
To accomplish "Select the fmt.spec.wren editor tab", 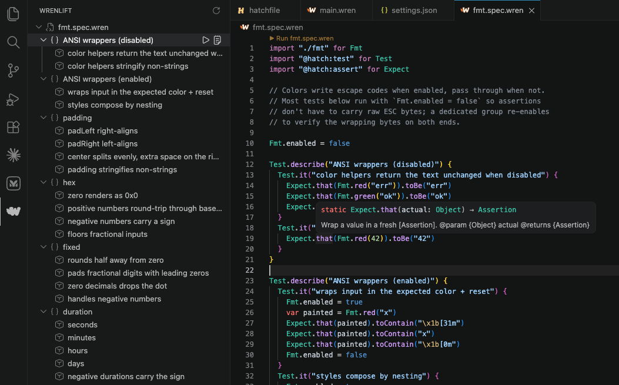I will pos(497,10).
